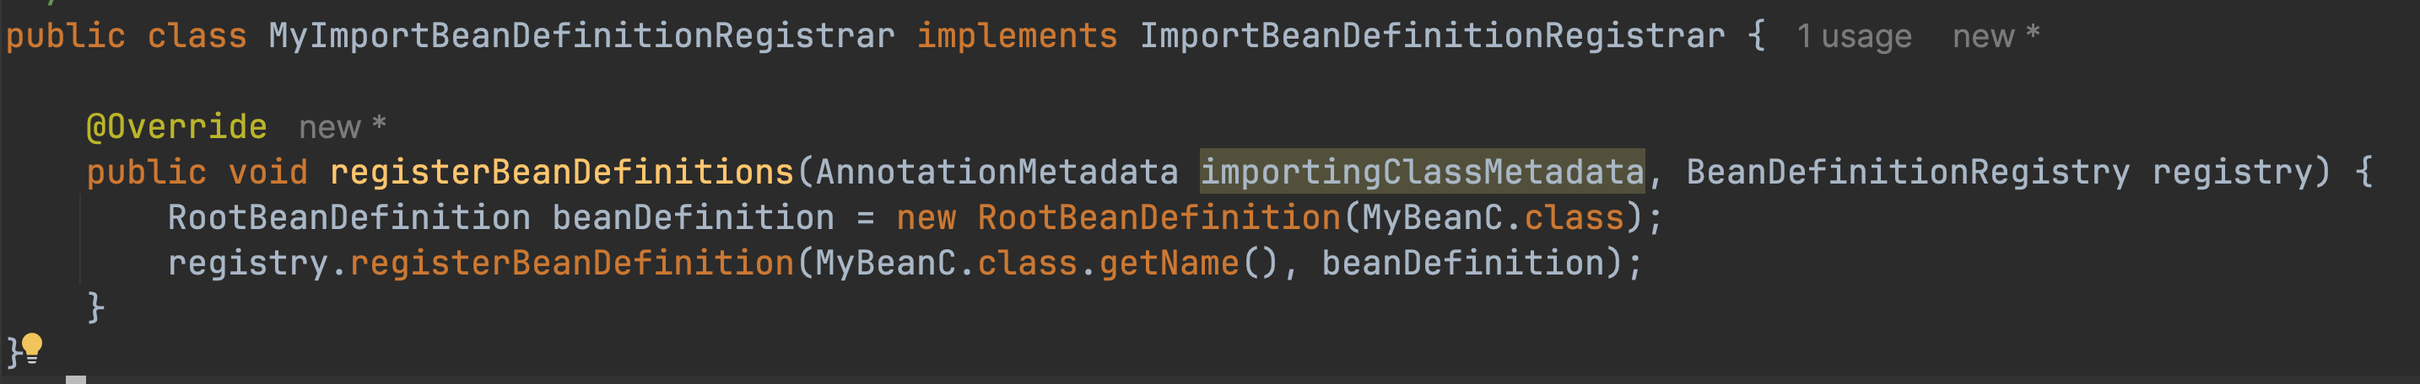Click the AnnotationMetadata parameter type
The width and height of the screenshot is (2420, 384).
(x=996, y=172)
